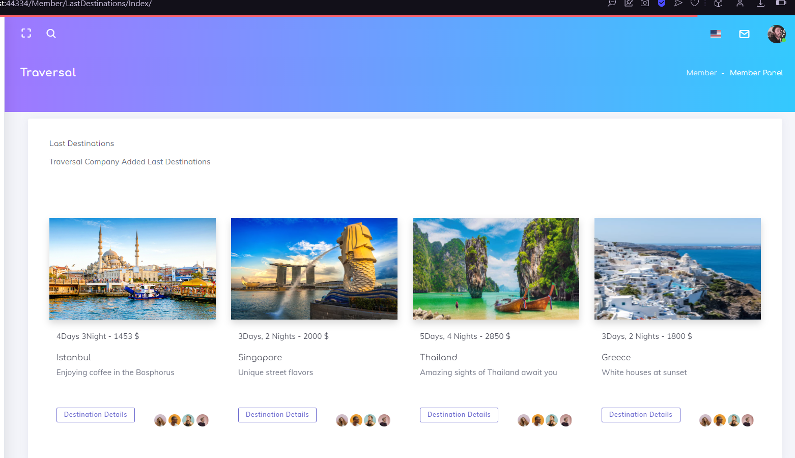Click 'White houses at sunset' description
The height and width of the screenshot is (458, 795).
click(x=644, y=373)
